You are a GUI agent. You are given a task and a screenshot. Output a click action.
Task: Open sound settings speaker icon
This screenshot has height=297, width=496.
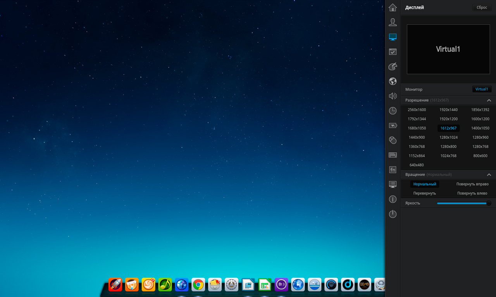click(x=393, y=96)
